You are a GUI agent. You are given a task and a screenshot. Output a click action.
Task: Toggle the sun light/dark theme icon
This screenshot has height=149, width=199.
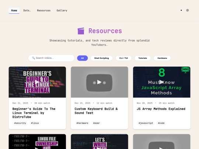tap(188, 10)
